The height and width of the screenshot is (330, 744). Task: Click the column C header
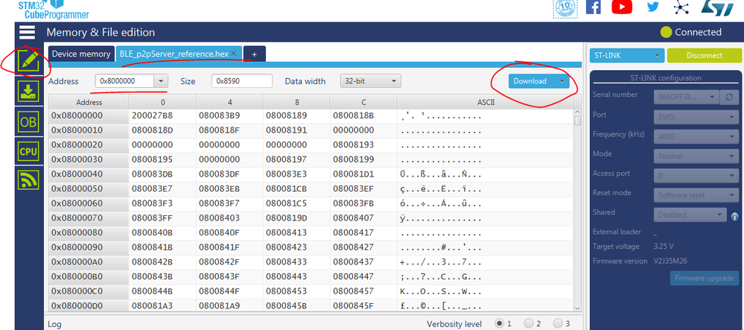[364, 102]
